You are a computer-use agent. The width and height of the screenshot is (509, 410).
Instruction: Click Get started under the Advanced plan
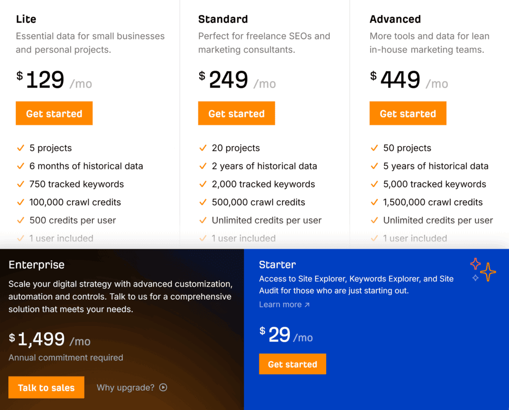tap(408, 113)
